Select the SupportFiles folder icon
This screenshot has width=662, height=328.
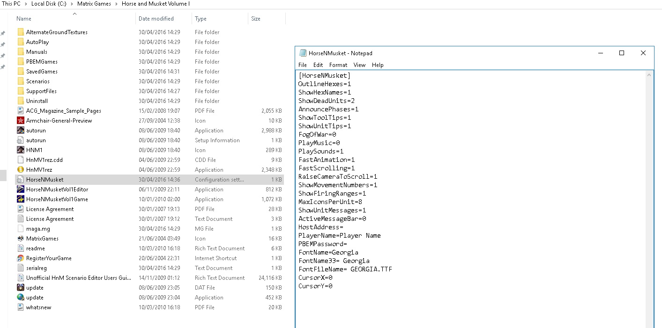coord(21,91)
